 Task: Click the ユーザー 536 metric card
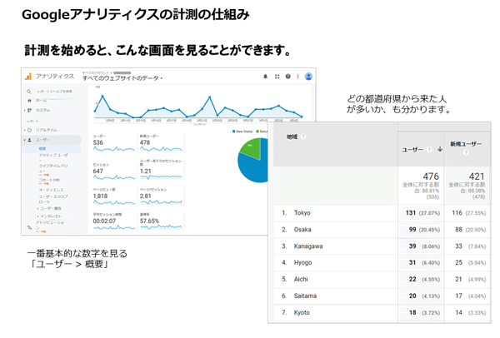click(114, 143)
